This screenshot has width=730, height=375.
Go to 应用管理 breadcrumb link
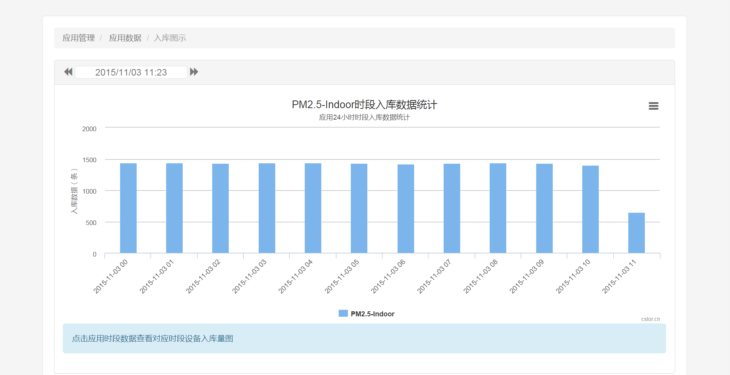pyautogui.click(x=79, y=38)
